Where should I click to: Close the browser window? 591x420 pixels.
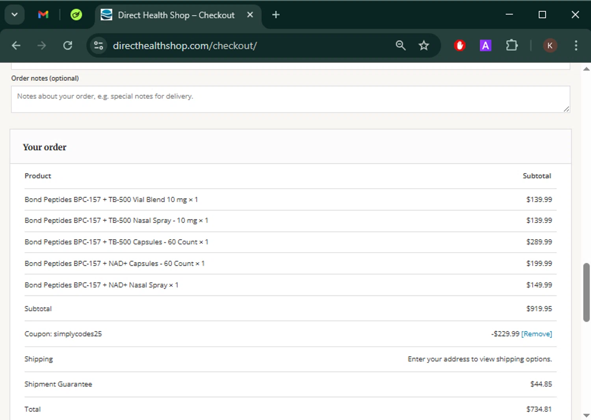pos(575,15)
